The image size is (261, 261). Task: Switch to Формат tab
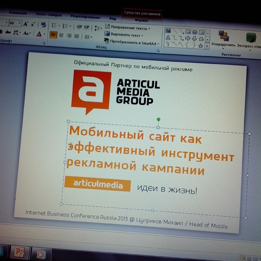click(x=142, y=20)
